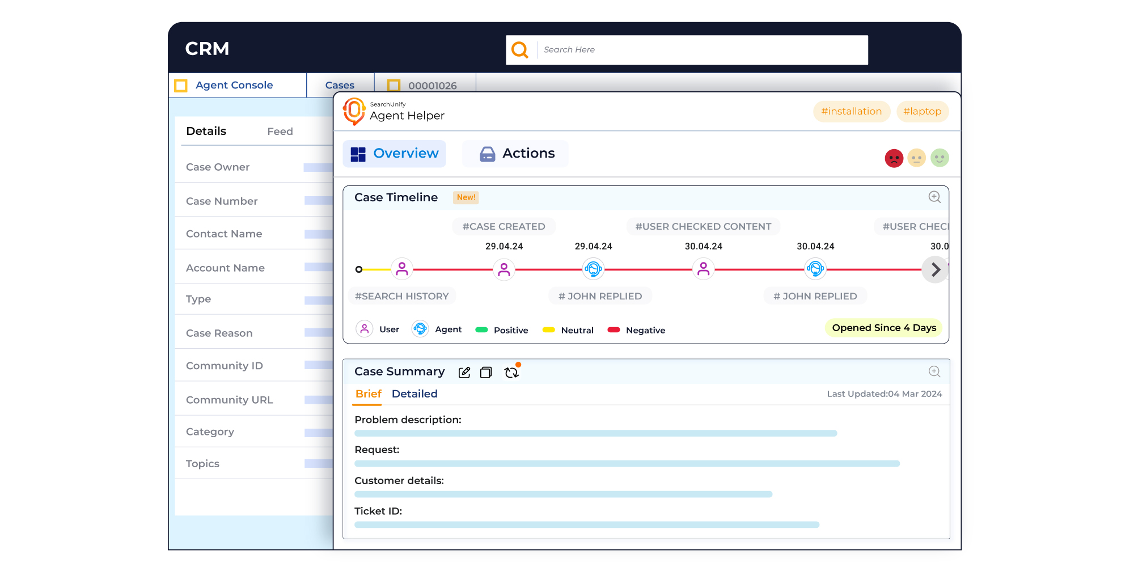
Task: Open the Actions tab
Action: pyautogui.click(x=515, y=154)
